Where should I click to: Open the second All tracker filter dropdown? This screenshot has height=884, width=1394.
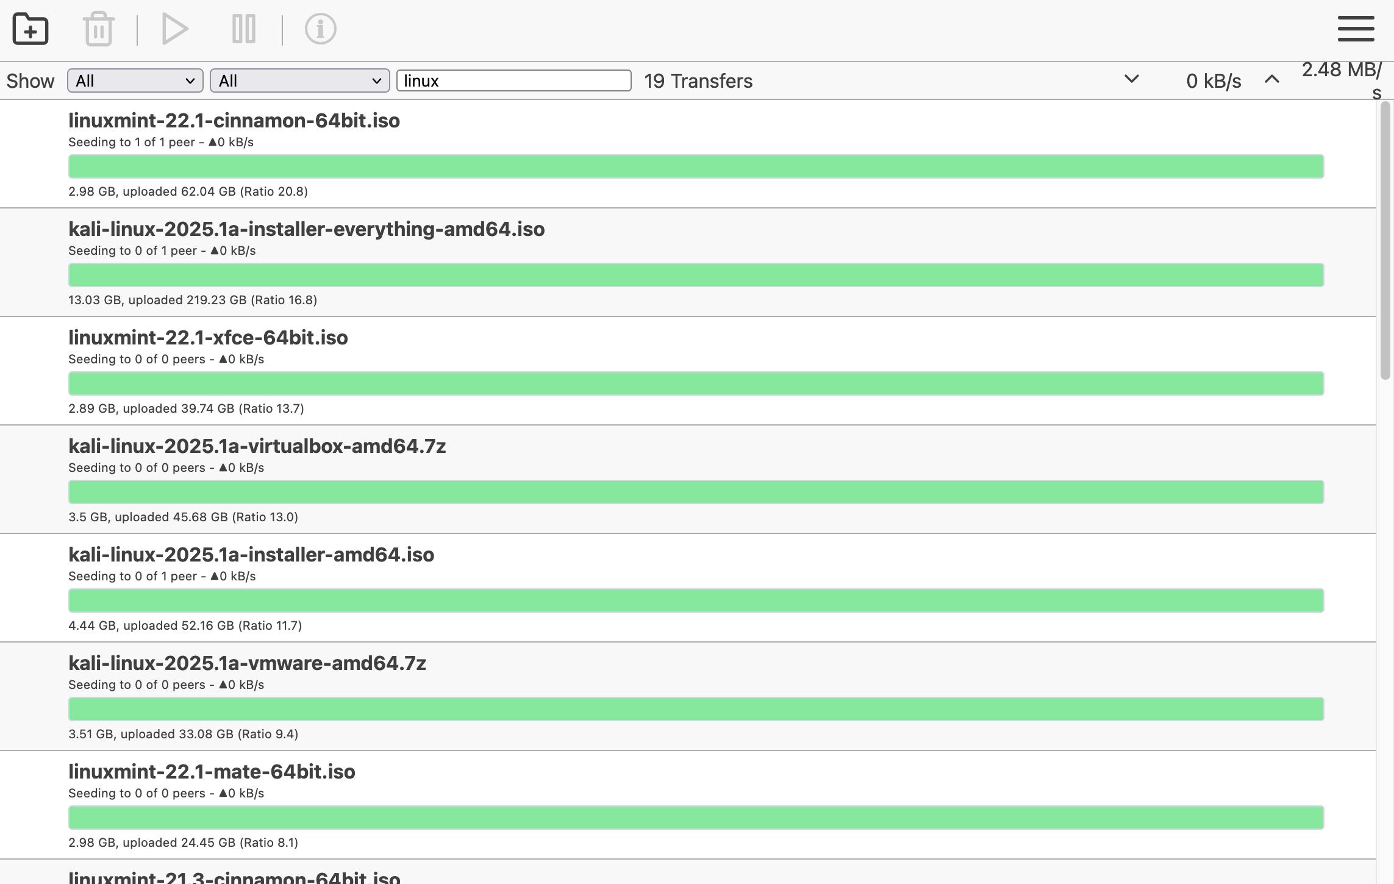[299, 80]
